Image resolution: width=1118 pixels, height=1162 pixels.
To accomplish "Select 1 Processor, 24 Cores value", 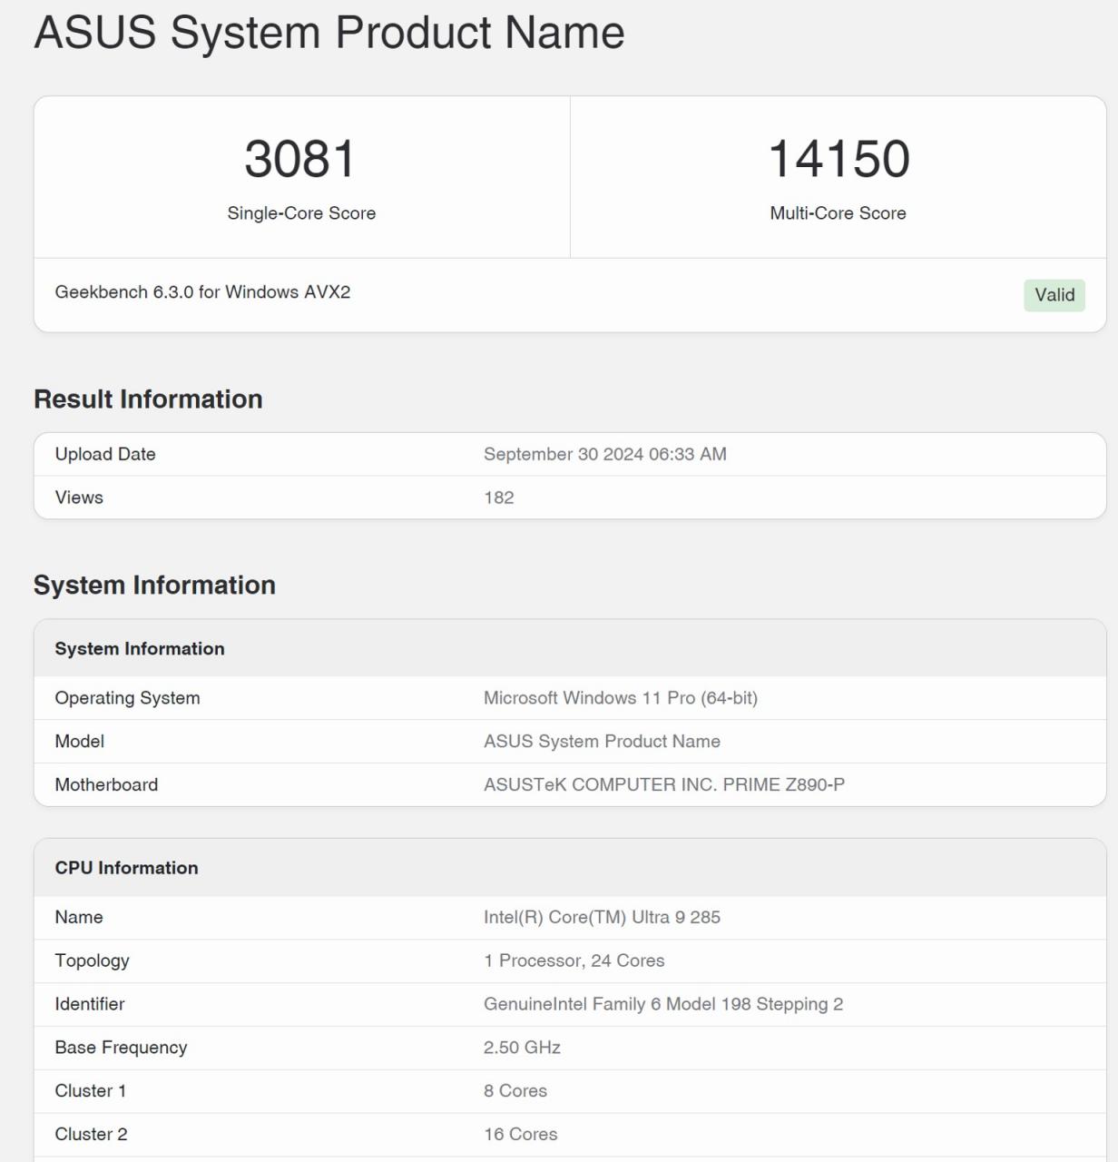I will click(x=574, y=960).
